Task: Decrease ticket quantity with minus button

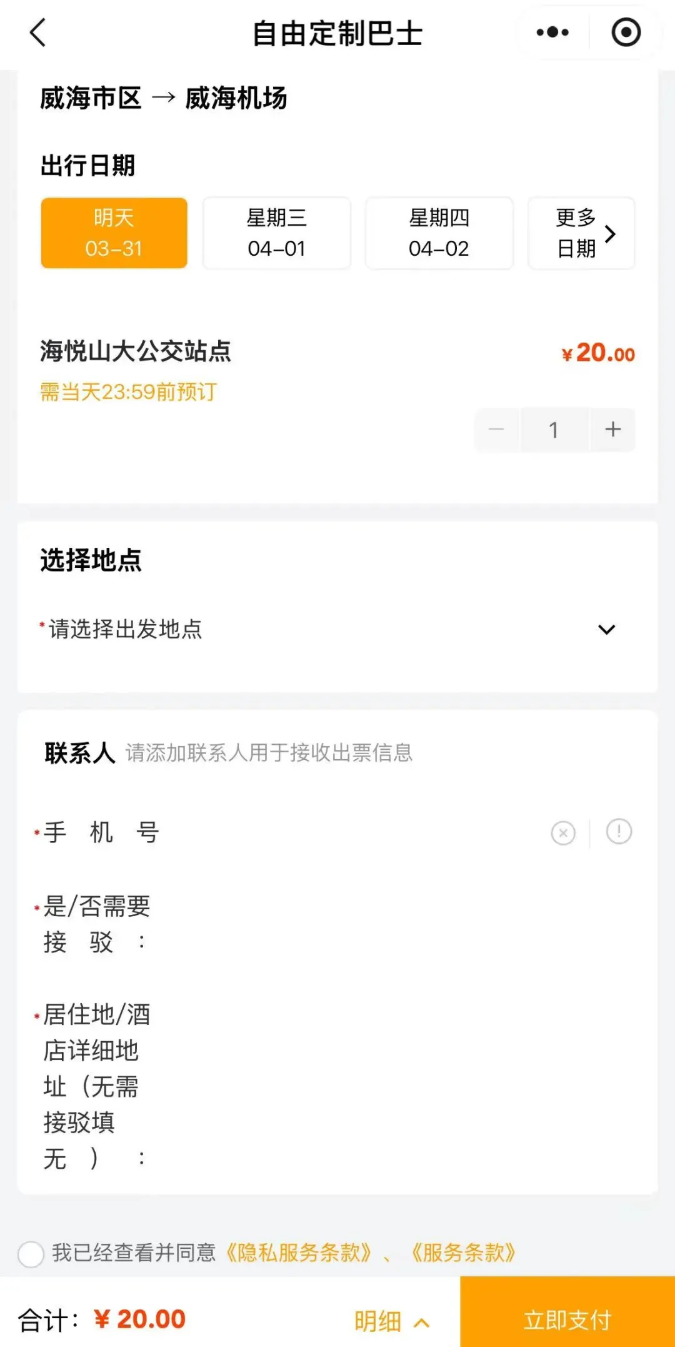Action: tap(497, 430)
